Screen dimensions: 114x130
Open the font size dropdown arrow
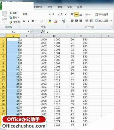coord(58,15)
